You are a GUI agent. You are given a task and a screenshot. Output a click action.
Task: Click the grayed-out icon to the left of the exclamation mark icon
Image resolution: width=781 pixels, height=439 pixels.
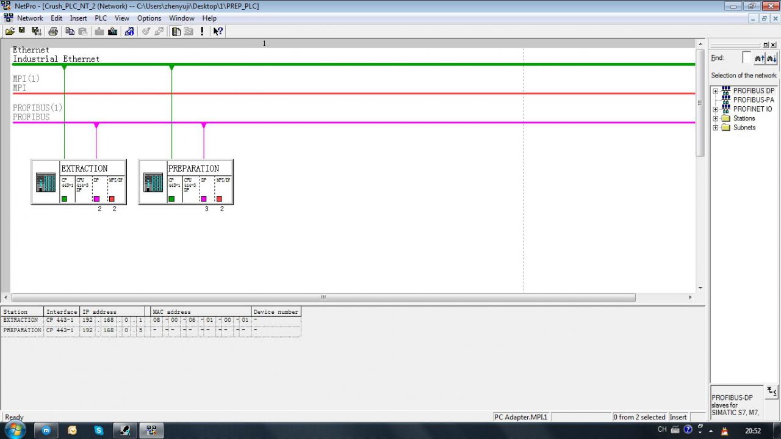(189, 31)
